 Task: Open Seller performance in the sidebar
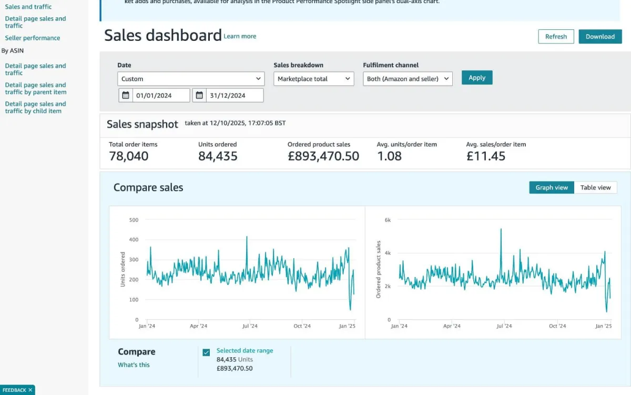coord(33,38)
